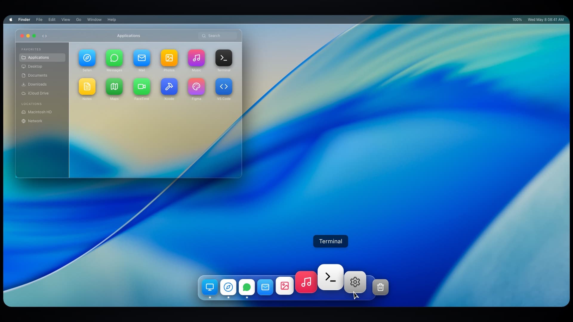The height and width of the screenshot is (322, 573).
Task: Select Network under Locations
Action: (42, 121)
